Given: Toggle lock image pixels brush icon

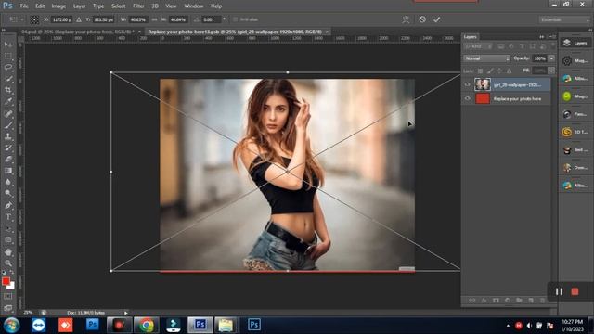Looking at the screenshot, I should 490,71.
